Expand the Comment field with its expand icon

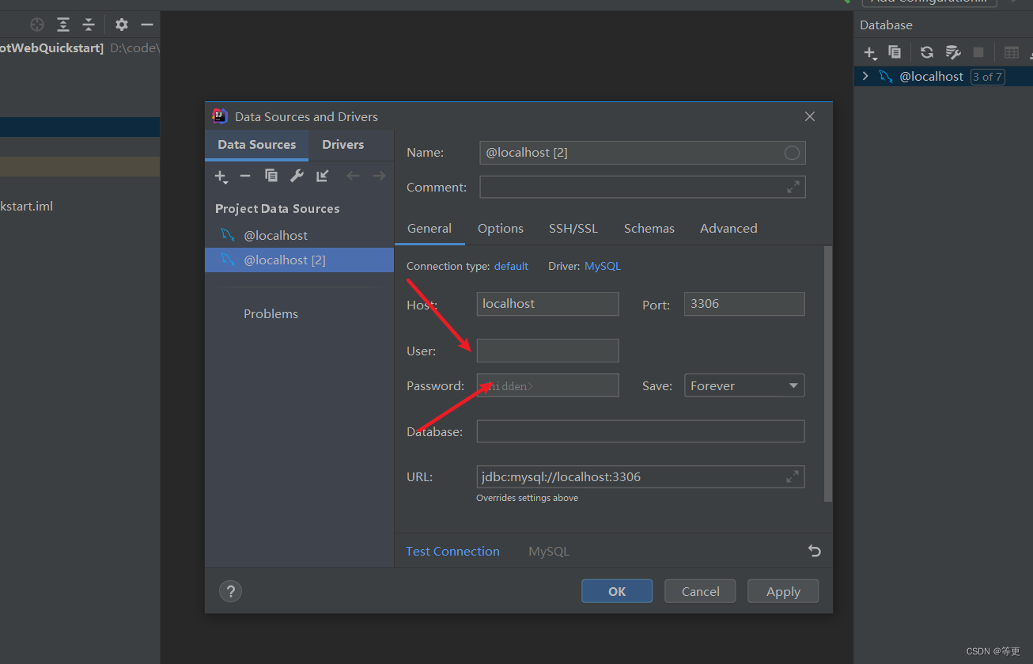point(793,188)
